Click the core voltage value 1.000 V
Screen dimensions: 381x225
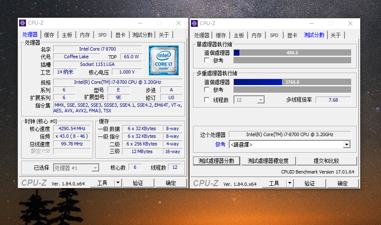pyautogui.click(x=127, y=72)
